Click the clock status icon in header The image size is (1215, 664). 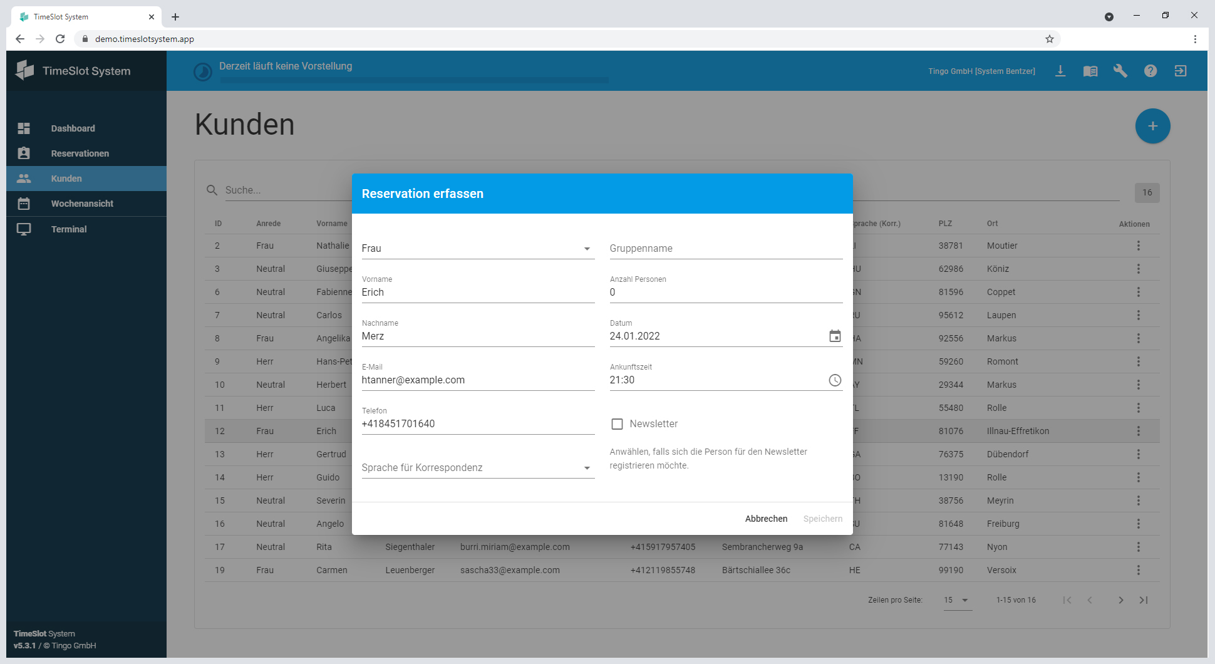(203, 72)
